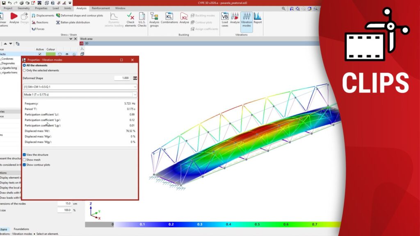Select the 'Only the selected elements' option

(25, 70)
